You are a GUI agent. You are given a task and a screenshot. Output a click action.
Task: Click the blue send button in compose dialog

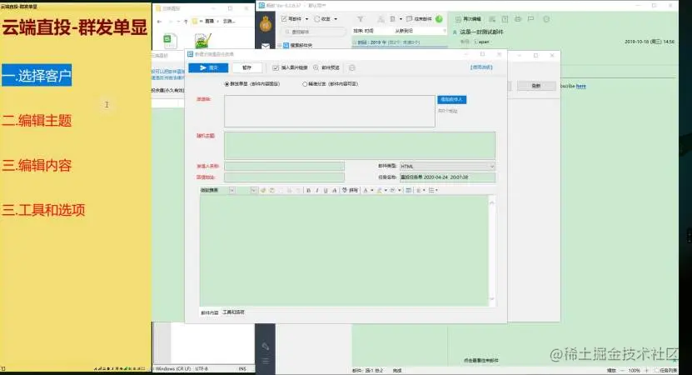click(208, 67)
